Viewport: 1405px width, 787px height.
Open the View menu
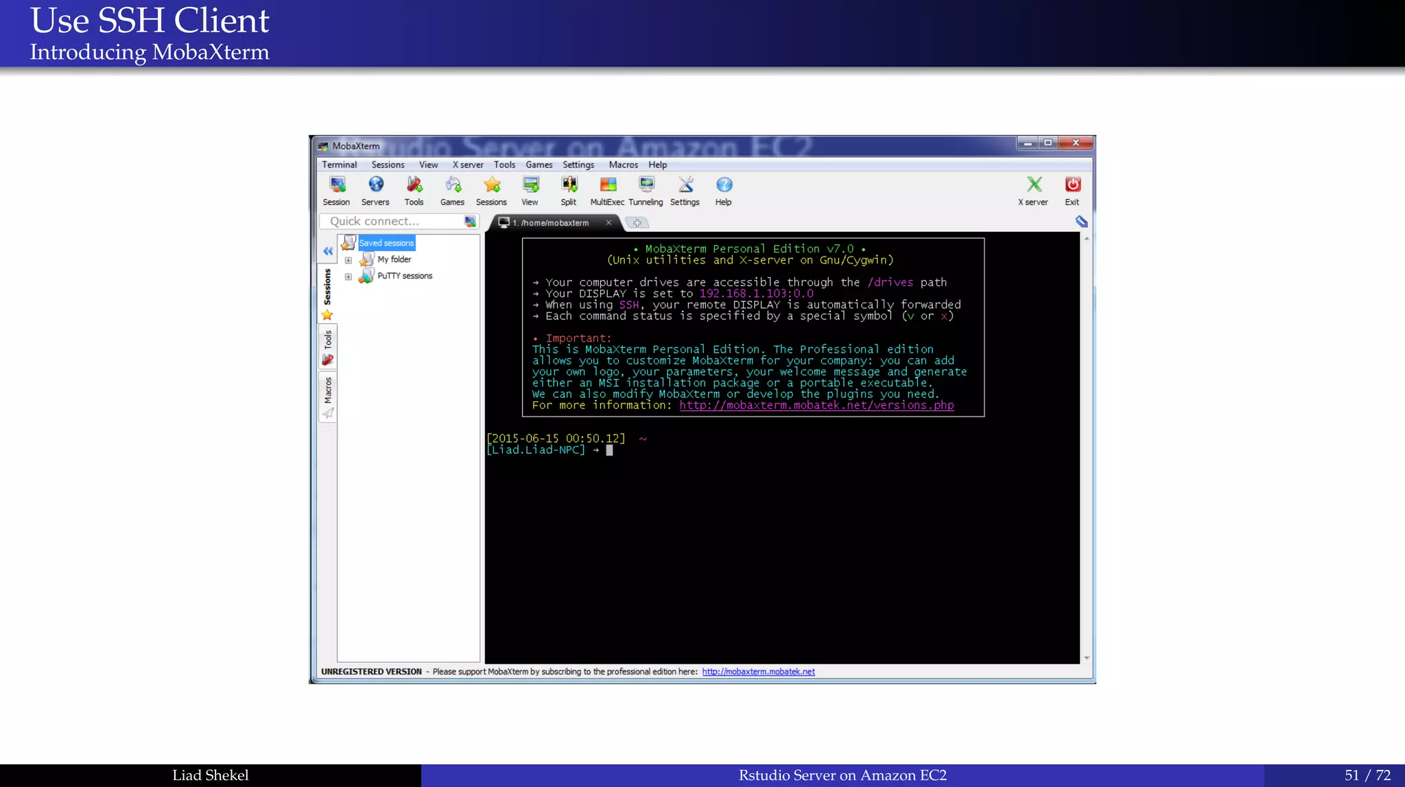(428, 165)
